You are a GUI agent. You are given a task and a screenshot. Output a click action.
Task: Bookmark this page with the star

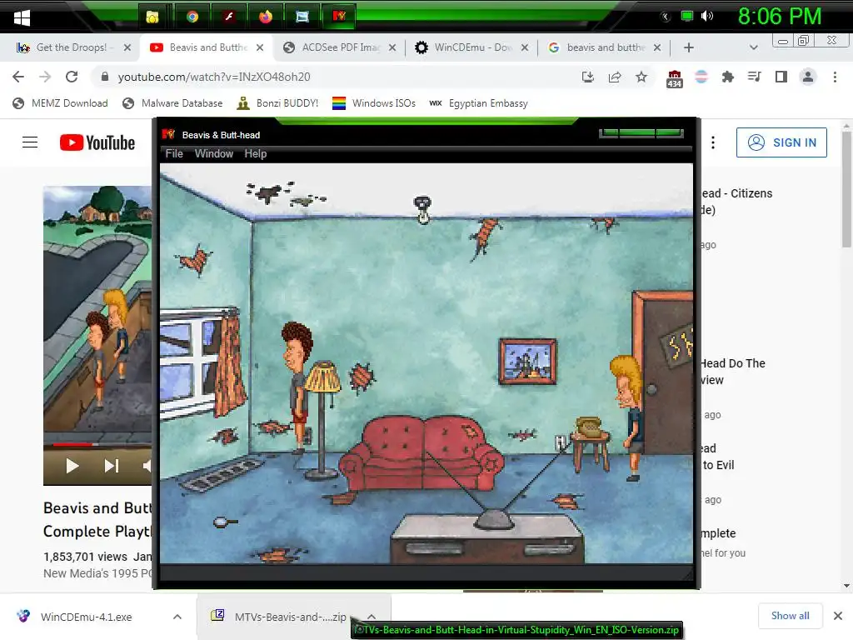click(x=641, y=77)
